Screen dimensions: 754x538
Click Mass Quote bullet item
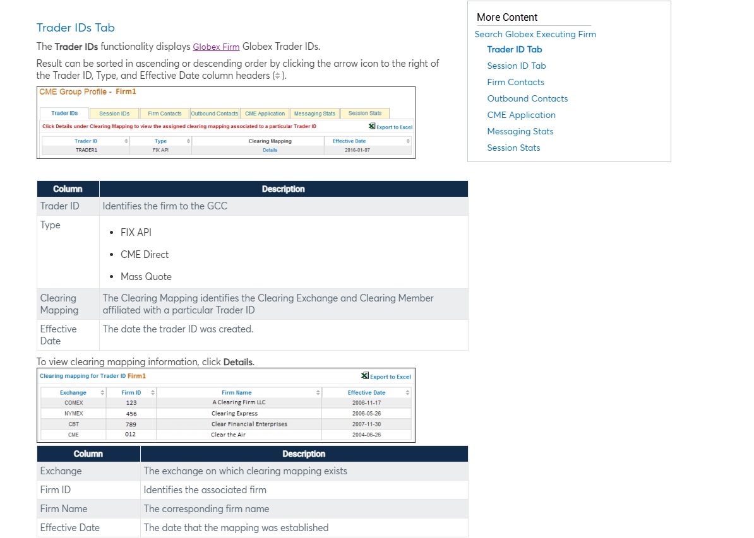coord(146,277)
